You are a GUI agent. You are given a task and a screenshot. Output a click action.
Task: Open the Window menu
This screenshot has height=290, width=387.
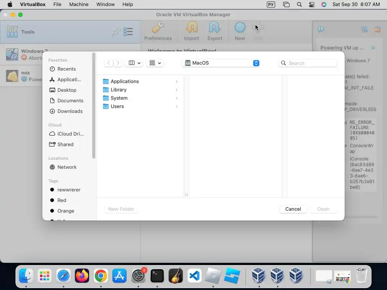click(x=105, y=5)
